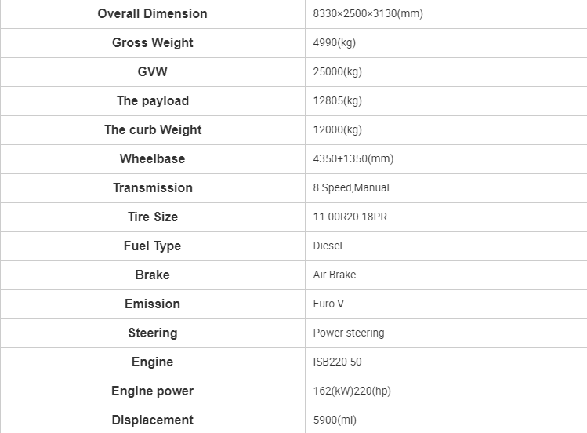Click the Tire Size value 11.00R20 18PR
The width and height of the screenshot is (587, 433).
click(x=350, y=216)
